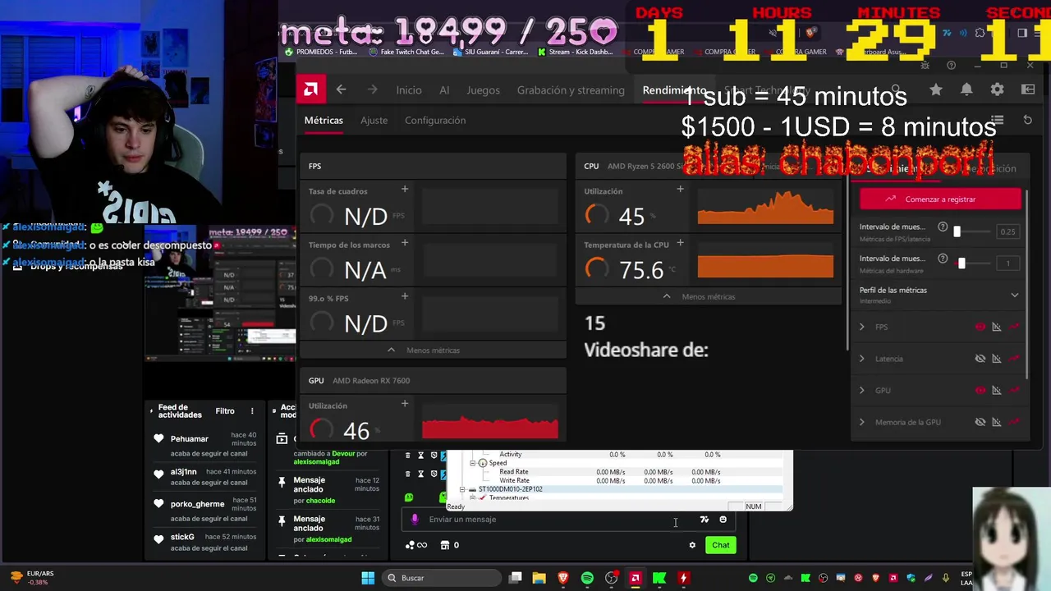Toggle FPS metric visibility eye
Viewport: 1051px width, 591px height.
click(980, 327)
